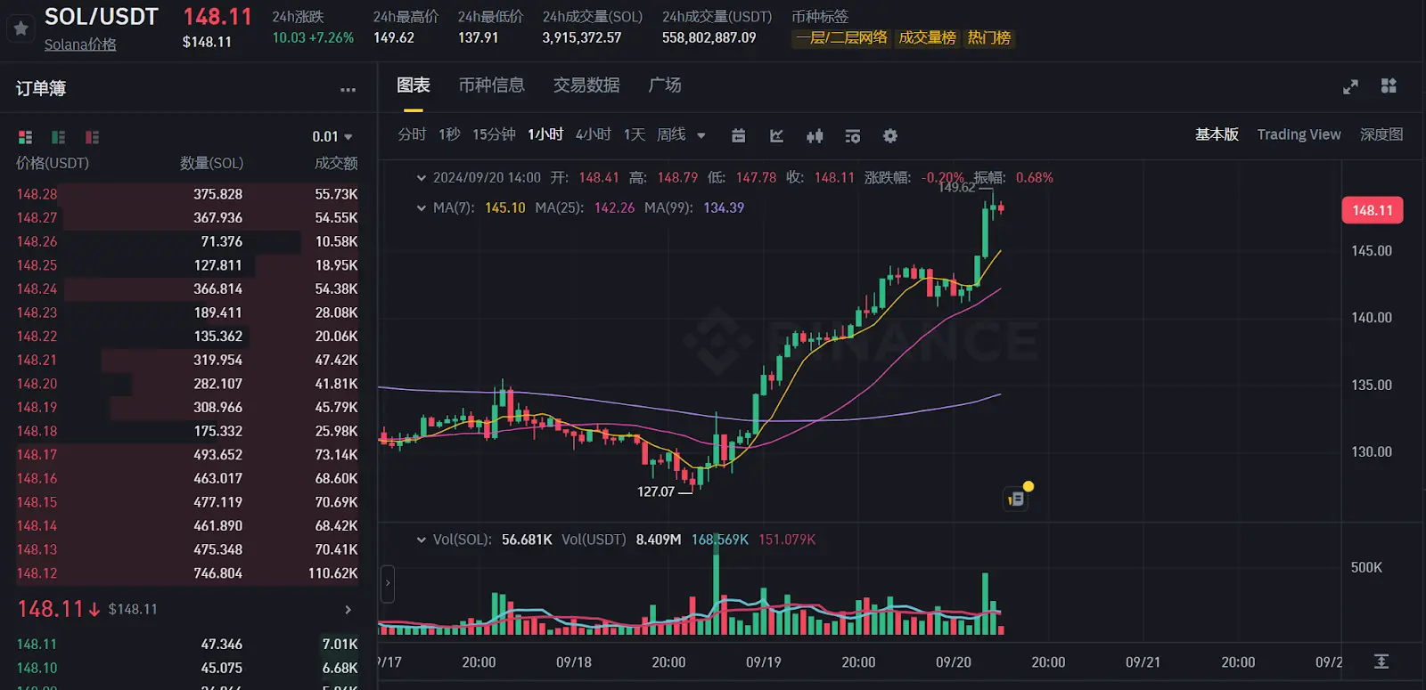The height and width of the screenshot is (690, 1426).
Task: Expand the 周线 interval dropdown arrow
Action: (x=701, y=136)
